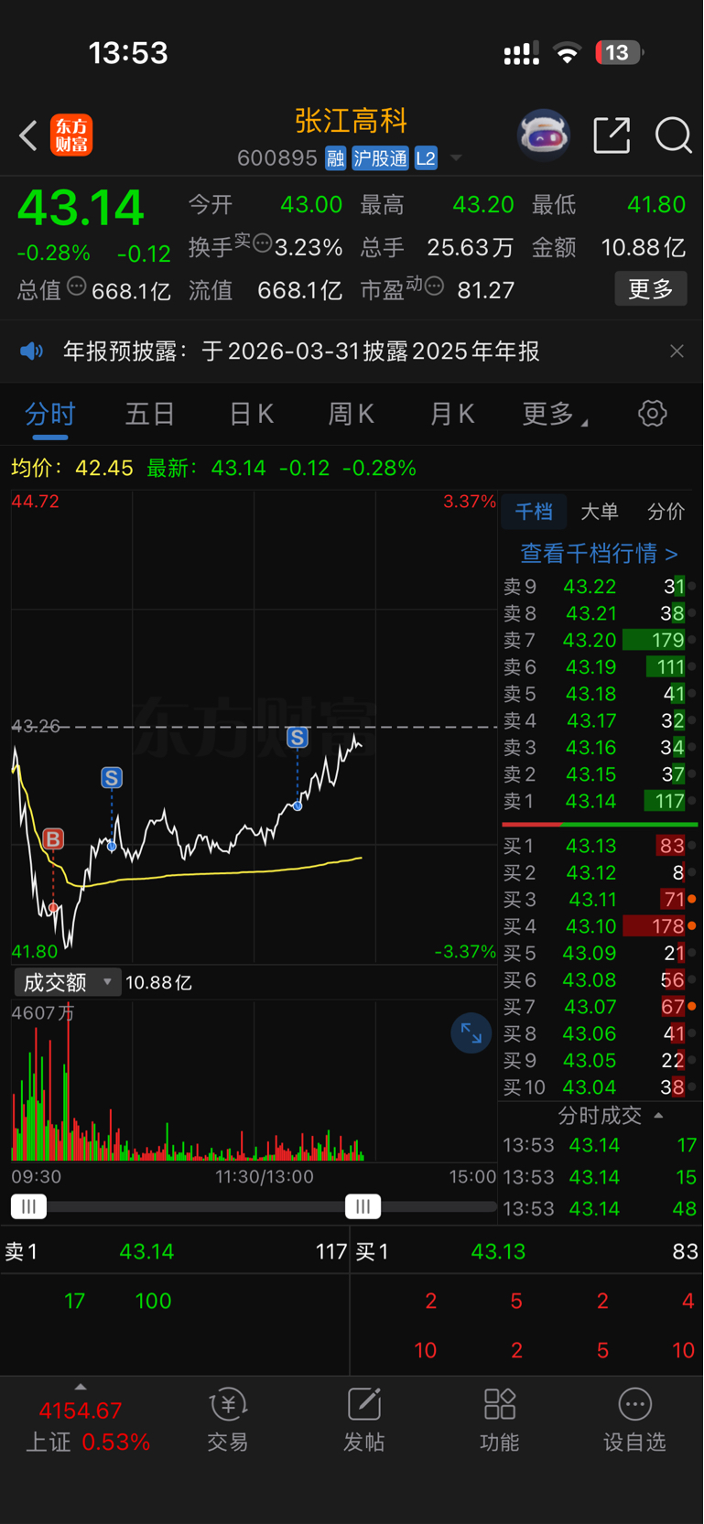The height and width of the screenshot is (1524, 704).
Task: Open 查看千档行情 link
Action: [600, 553]
